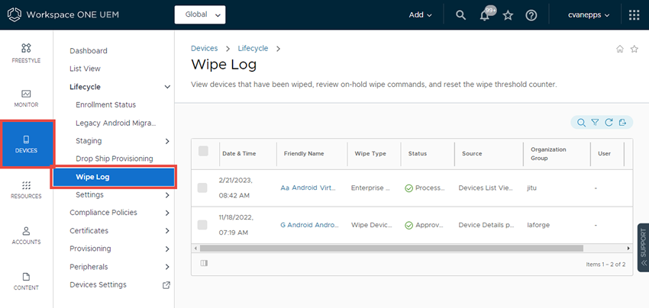649x308 pixels.
Task: Open Resources section in left rail
Action: coord(26,189)
